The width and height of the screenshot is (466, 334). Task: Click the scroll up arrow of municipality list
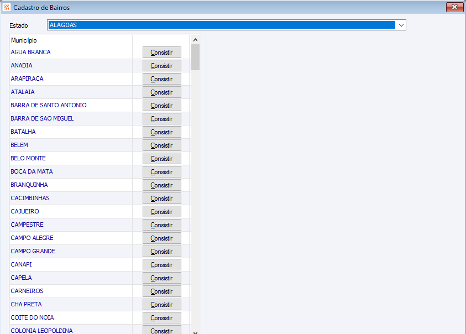pos(195,40)
